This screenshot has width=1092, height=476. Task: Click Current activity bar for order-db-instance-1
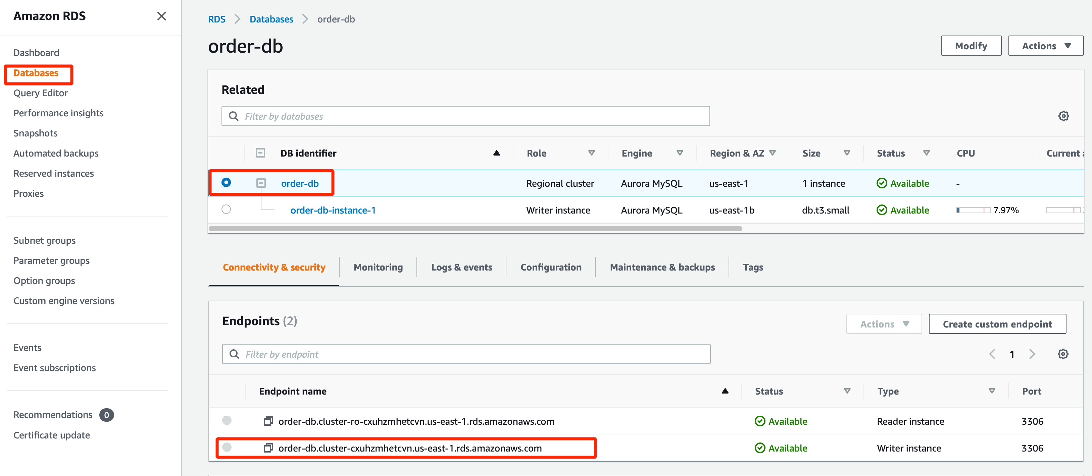point(1063,210)
